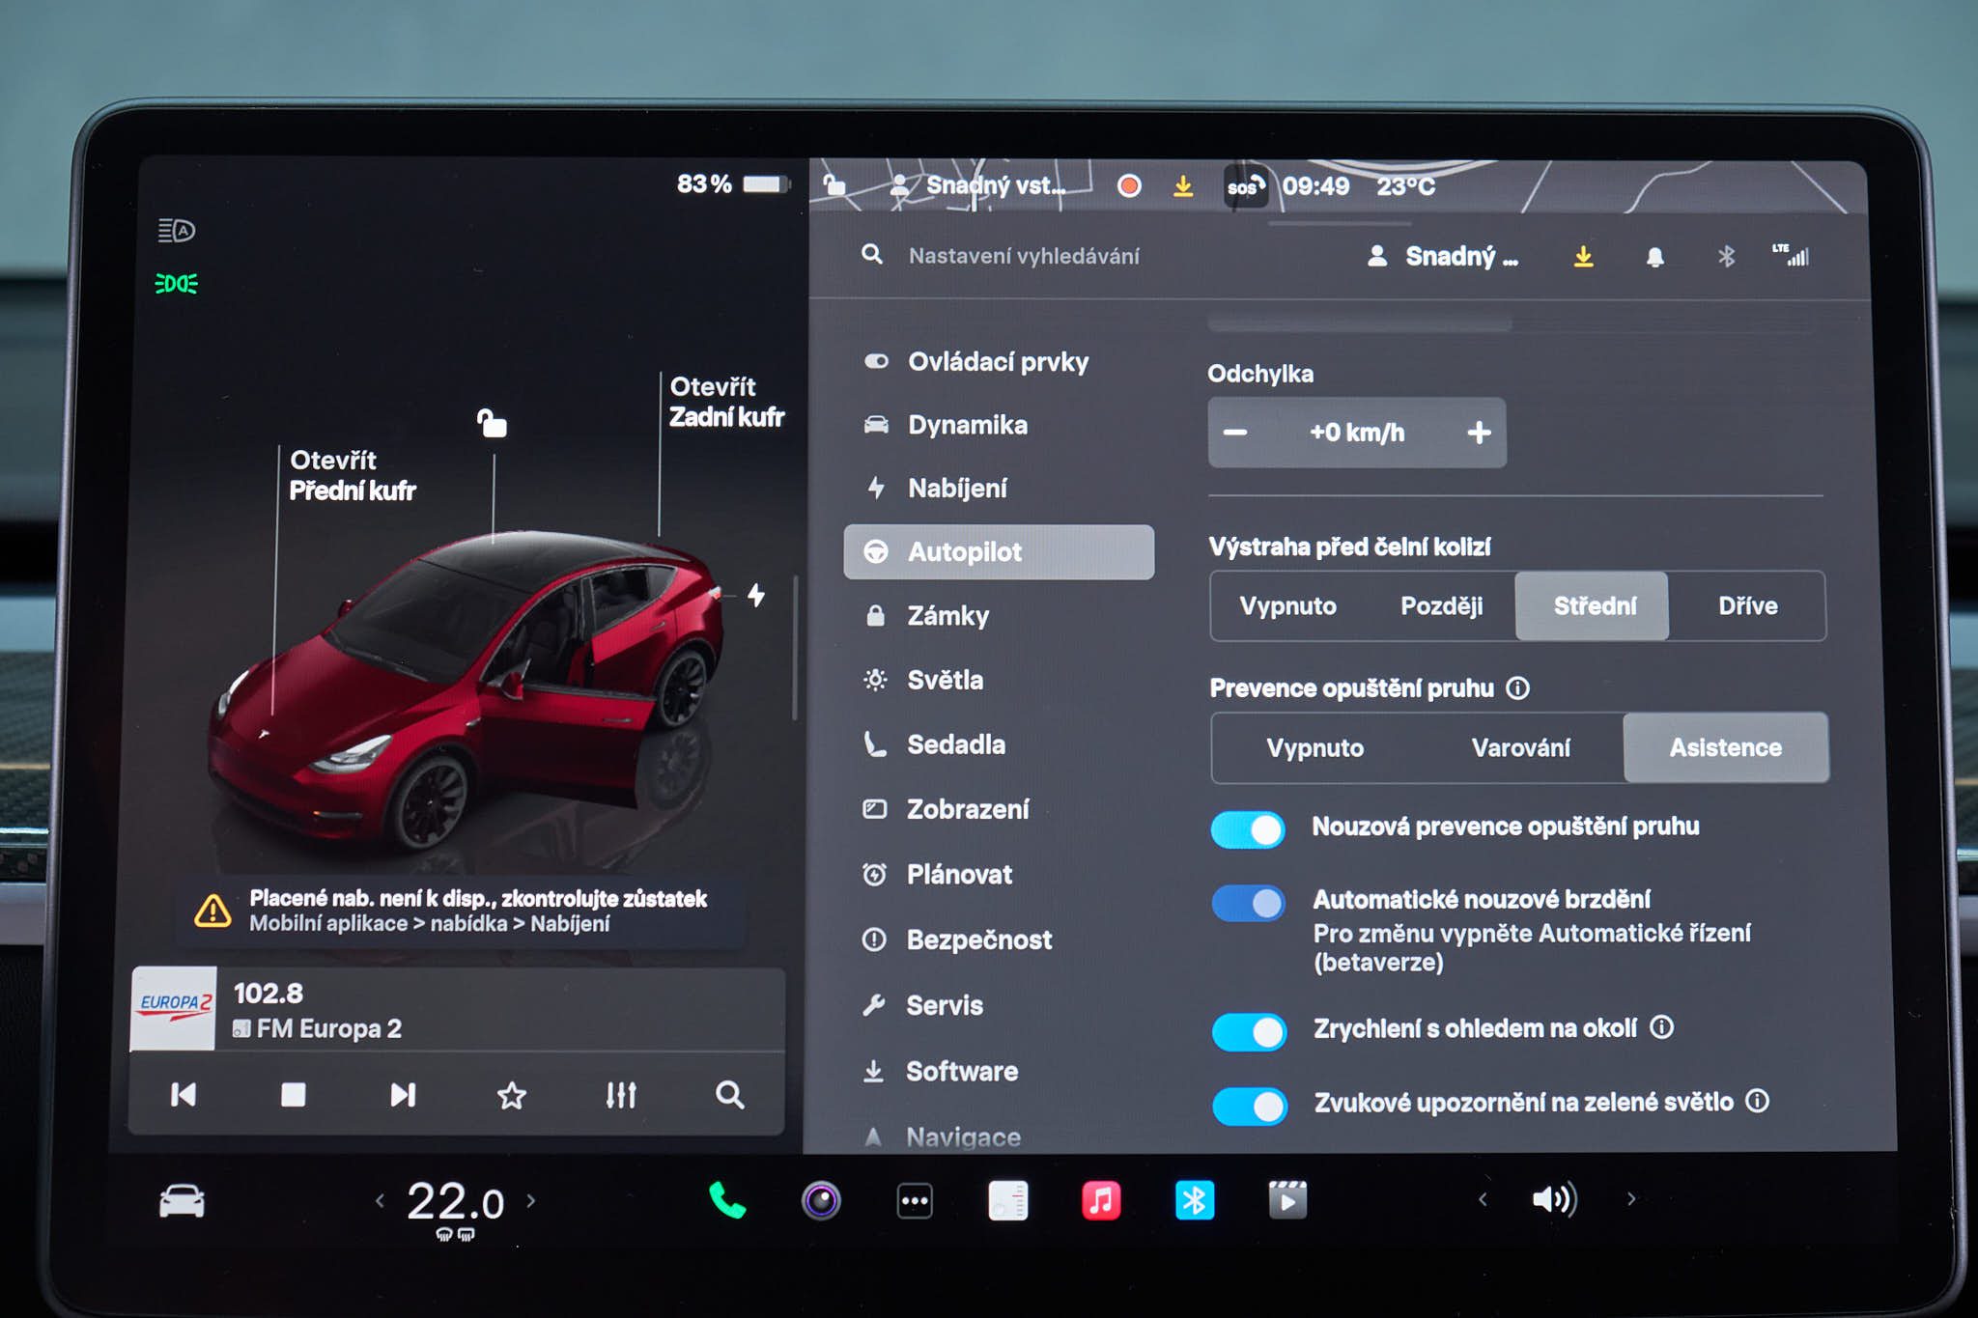Image resolution: width=1978 pixels, height=1318 pixels.
Task: Set lane departure to Asistence
Action: click(x=1726, y=747)
